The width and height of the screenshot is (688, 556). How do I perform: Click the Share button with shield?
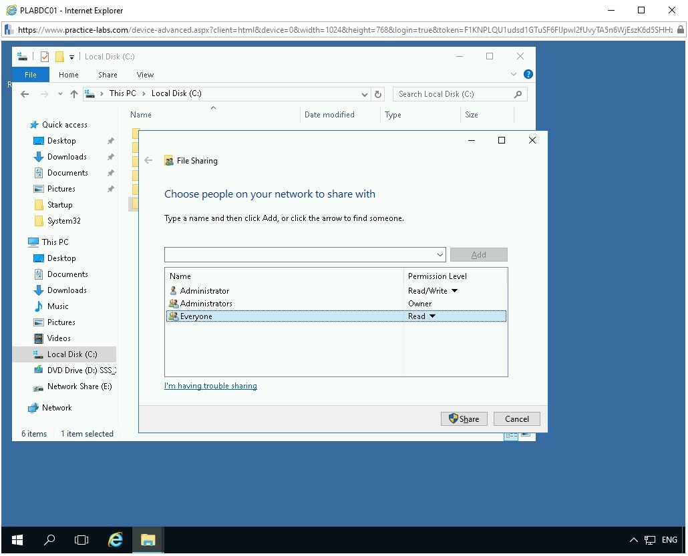click(464, 419)
